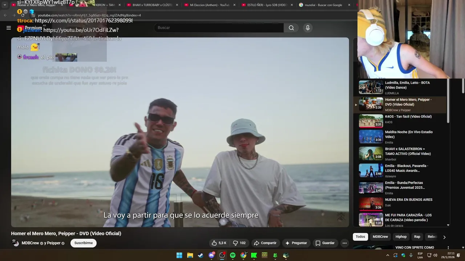Click the browser reload button
Screen dimensions: 465x261
coord(23,15)
